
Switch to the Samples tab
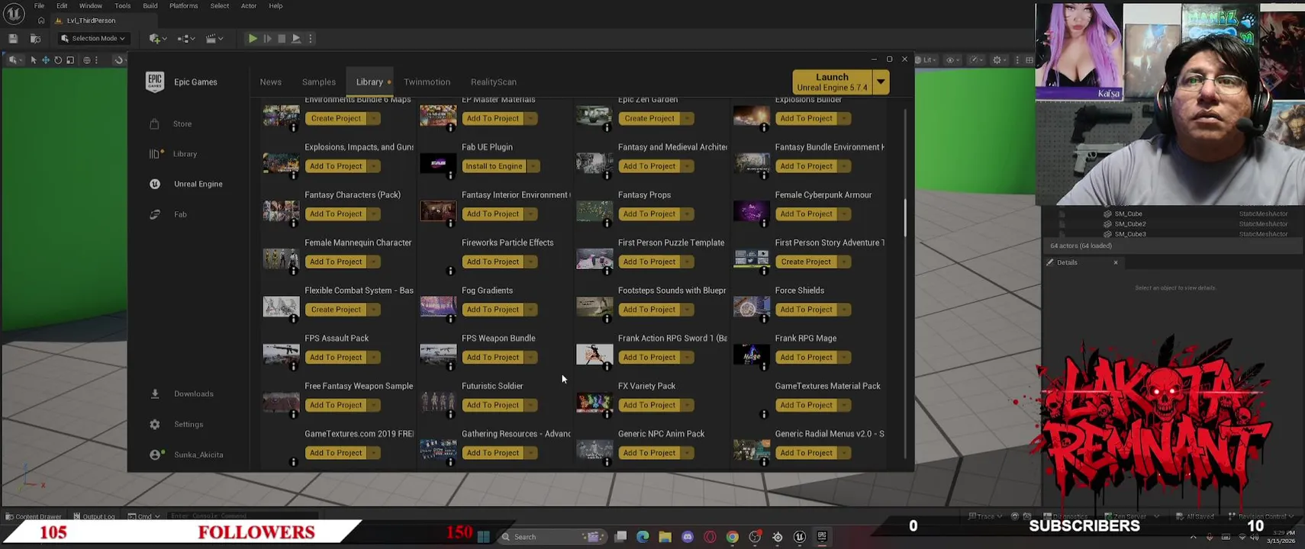[x=319, y=82]
